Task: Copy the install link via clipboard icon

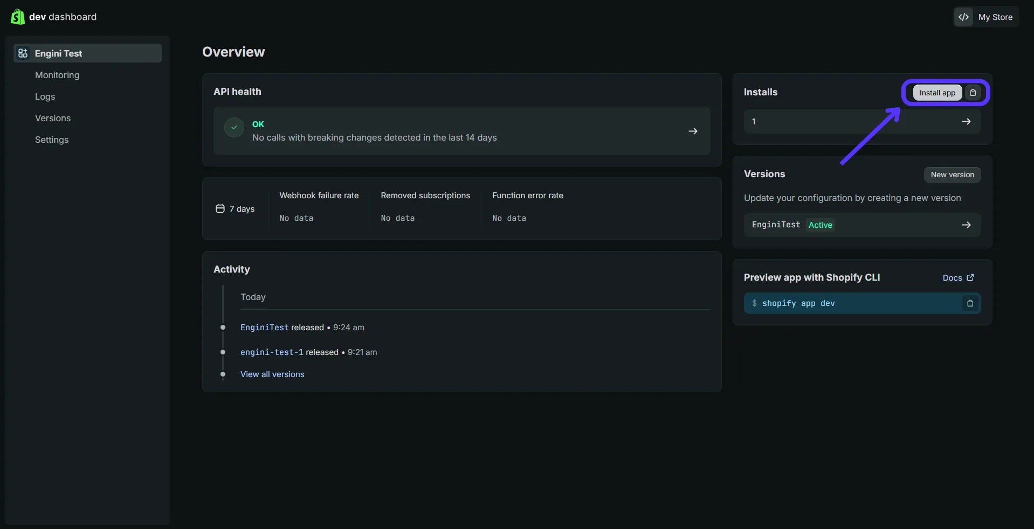Action: pos(973,93)
